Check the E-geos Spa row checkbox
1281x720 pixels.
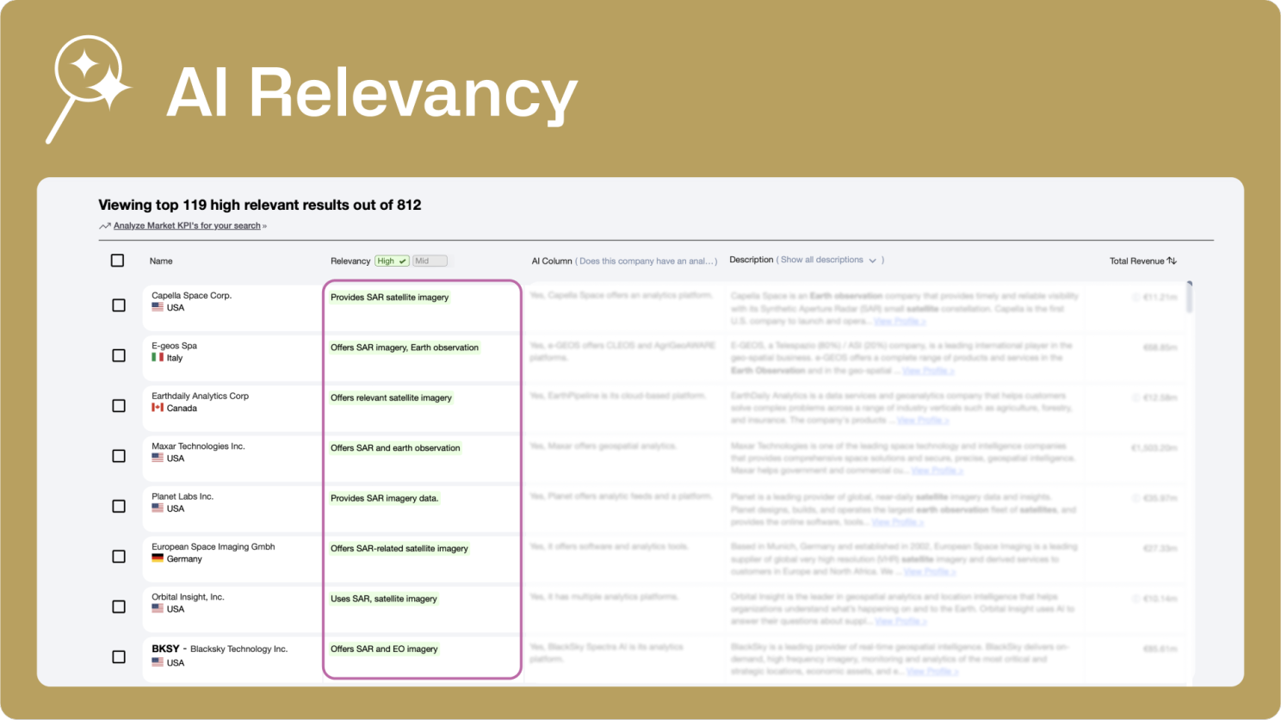[119, 355]
